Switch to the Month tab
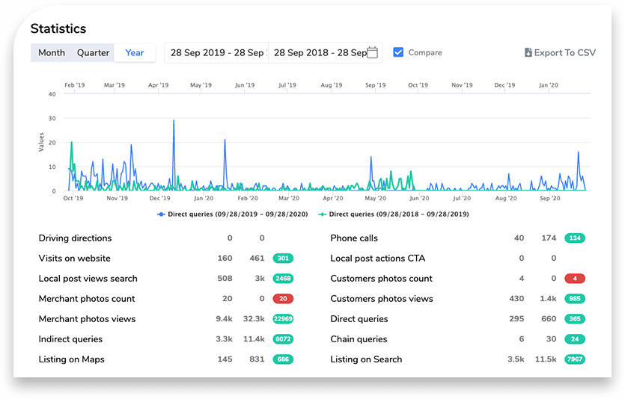Image resolution: width=625 pixels, height=399 pixels. pyautogui.click(x=52, y=52)
